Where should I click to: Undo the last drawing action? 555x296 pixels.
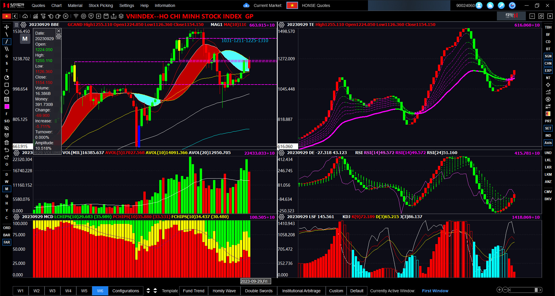7,150
